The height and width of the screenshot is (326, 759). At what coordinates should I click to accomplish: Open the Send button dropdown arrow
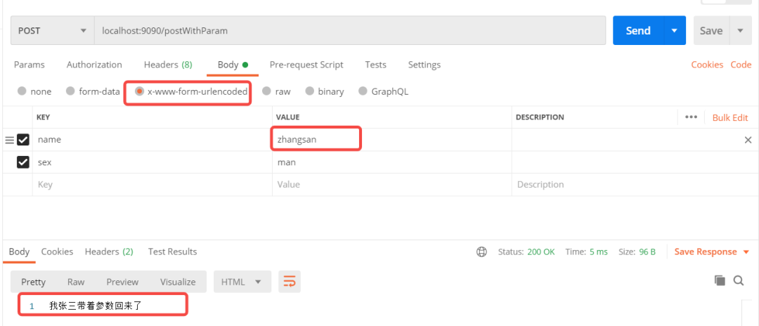[675, 30]
